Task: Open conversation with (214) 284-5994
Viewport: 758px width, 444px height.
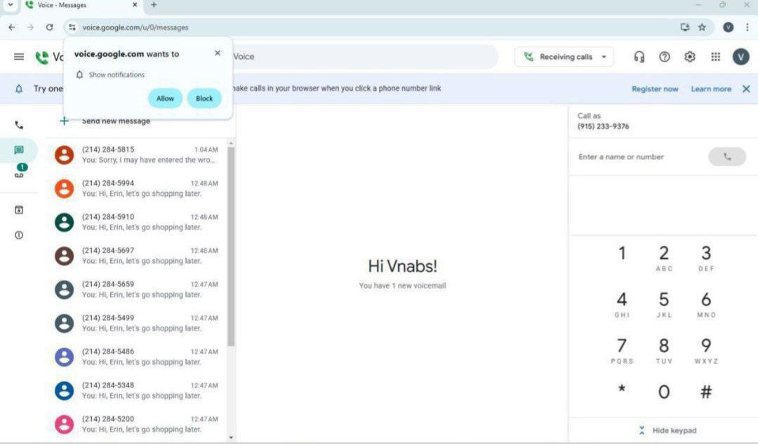Action: [136, 189]
